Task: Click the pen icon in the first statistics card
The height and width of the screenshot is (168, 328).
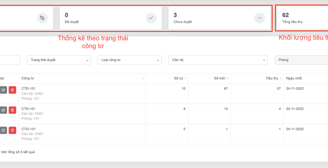Action: point(42,18)
